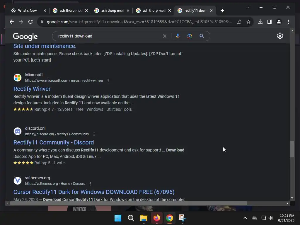Open Cursor Rectify11 Dark download result
The height and width of the screenshot is (225, 300).
click(94, 192)
